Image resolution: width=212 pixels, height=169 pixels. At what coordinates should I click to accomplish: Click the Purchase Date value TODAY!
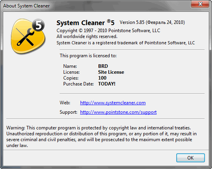pos(107,84)
